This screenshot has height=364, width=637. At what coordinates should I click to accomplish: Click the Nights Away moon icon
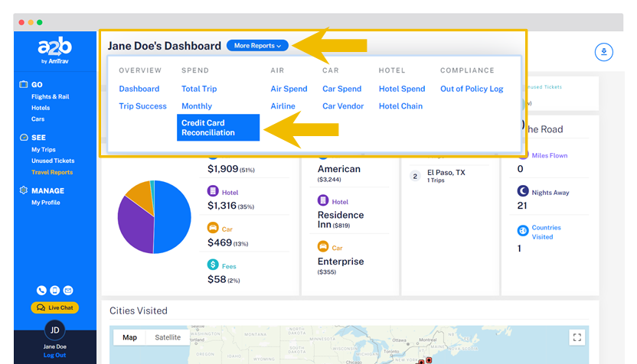pos(522,192)
